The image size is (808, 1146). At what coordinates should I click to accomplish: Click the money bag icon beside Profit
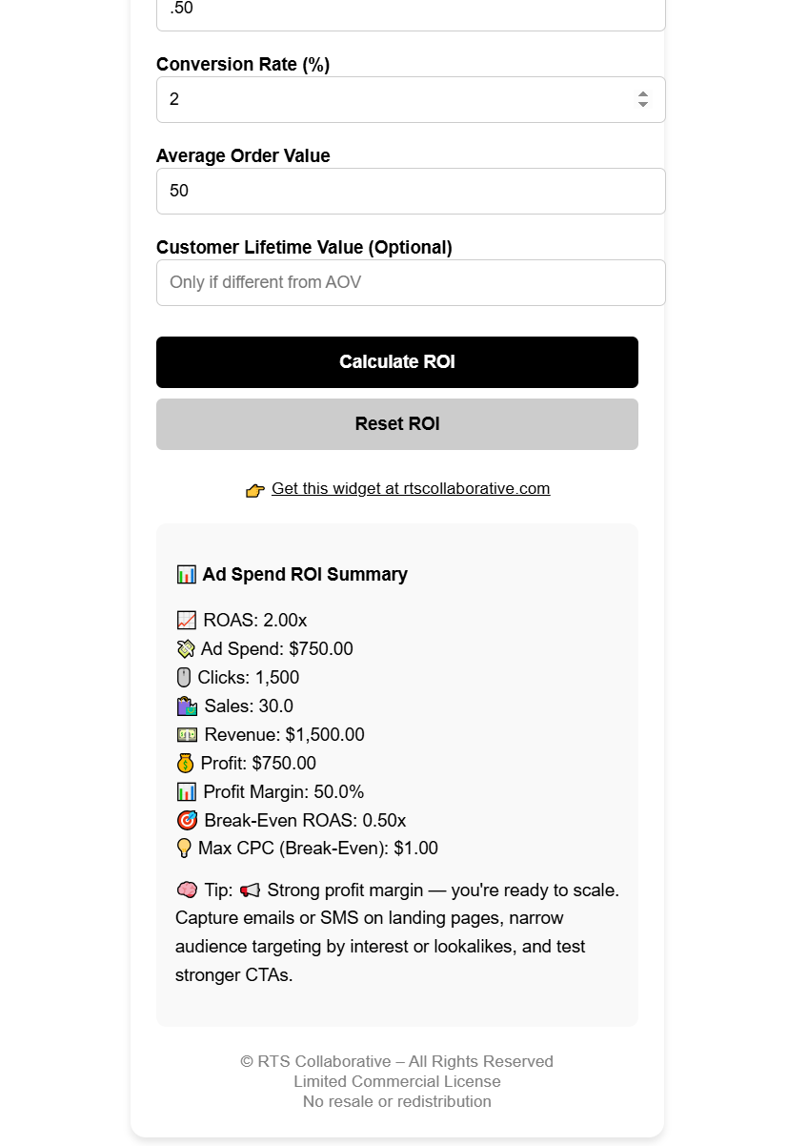(x=185, y=764)
